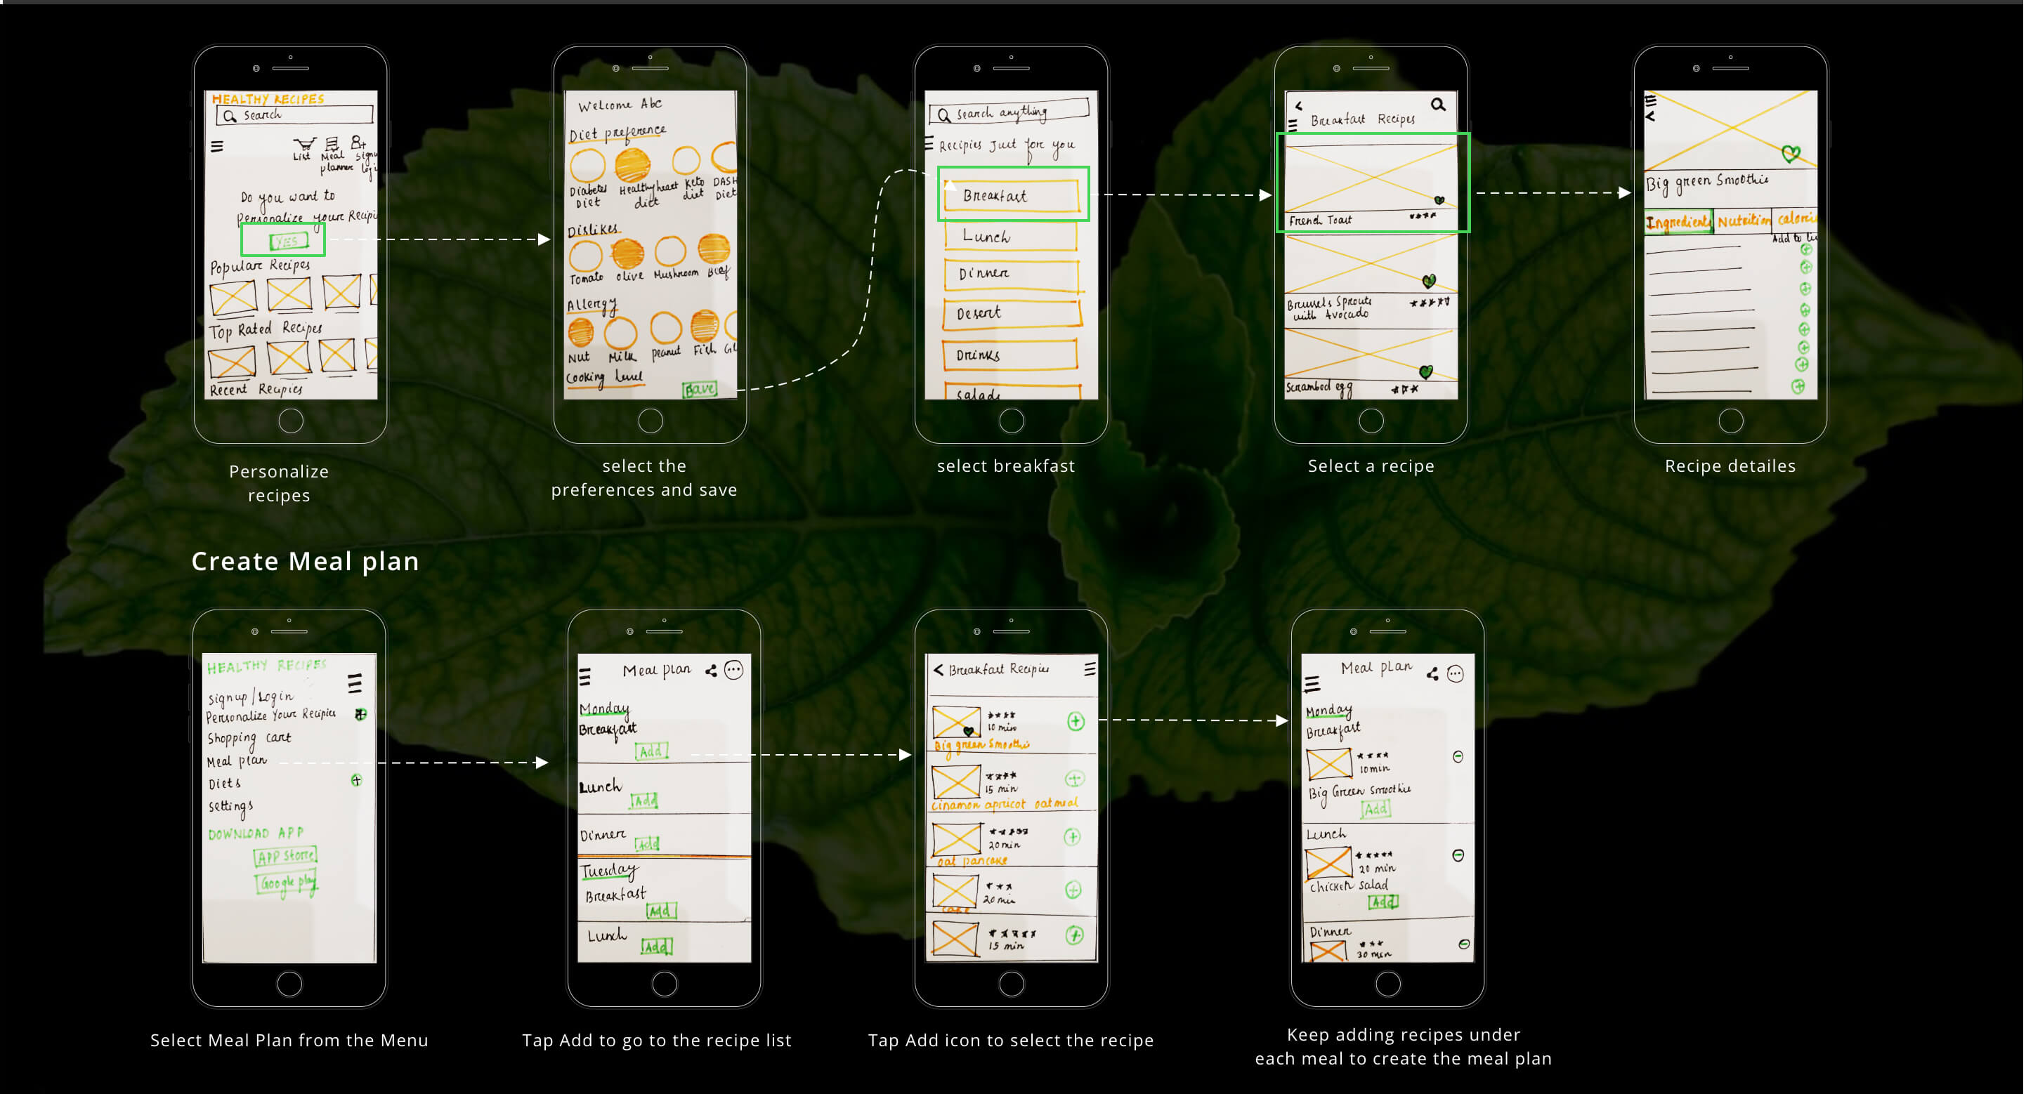Viewport: 2026px width, 1094px height.
Task: Open the hamburger menu below the Search box
Action: pos(217,146)
